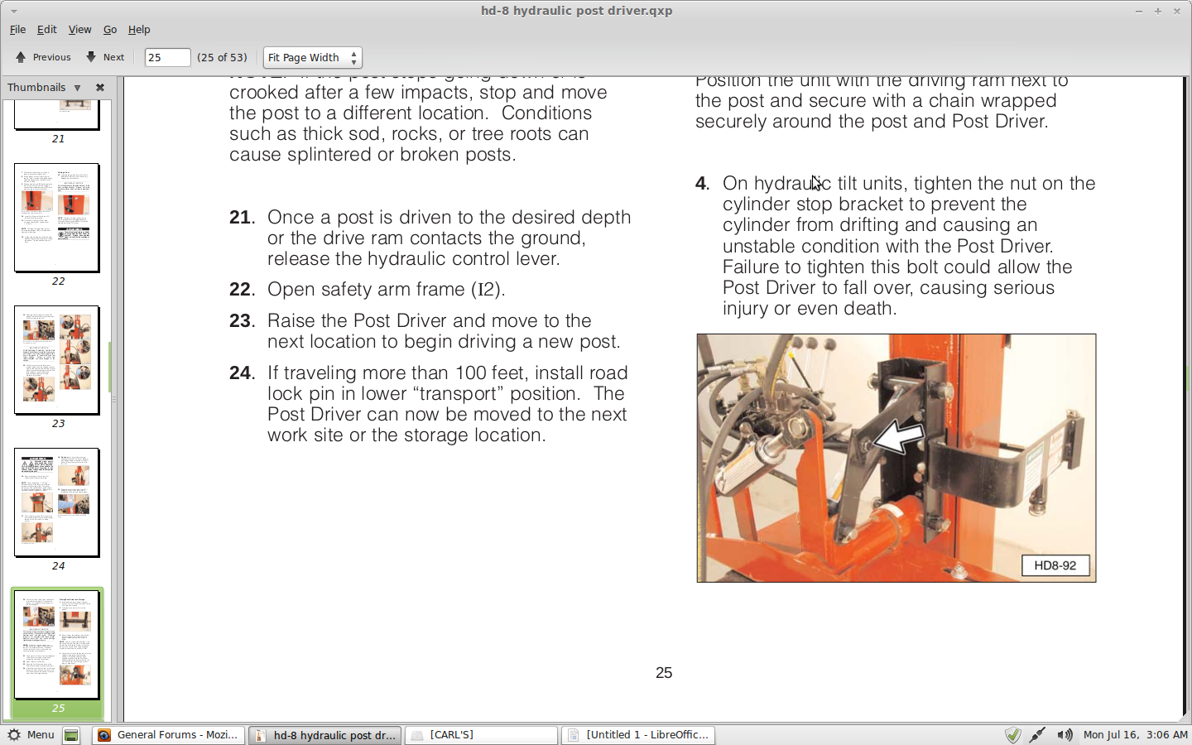The width and height of the screenshot is (1192, 745).
Task: Open the system Menu button
Action: tap(31, 735)
